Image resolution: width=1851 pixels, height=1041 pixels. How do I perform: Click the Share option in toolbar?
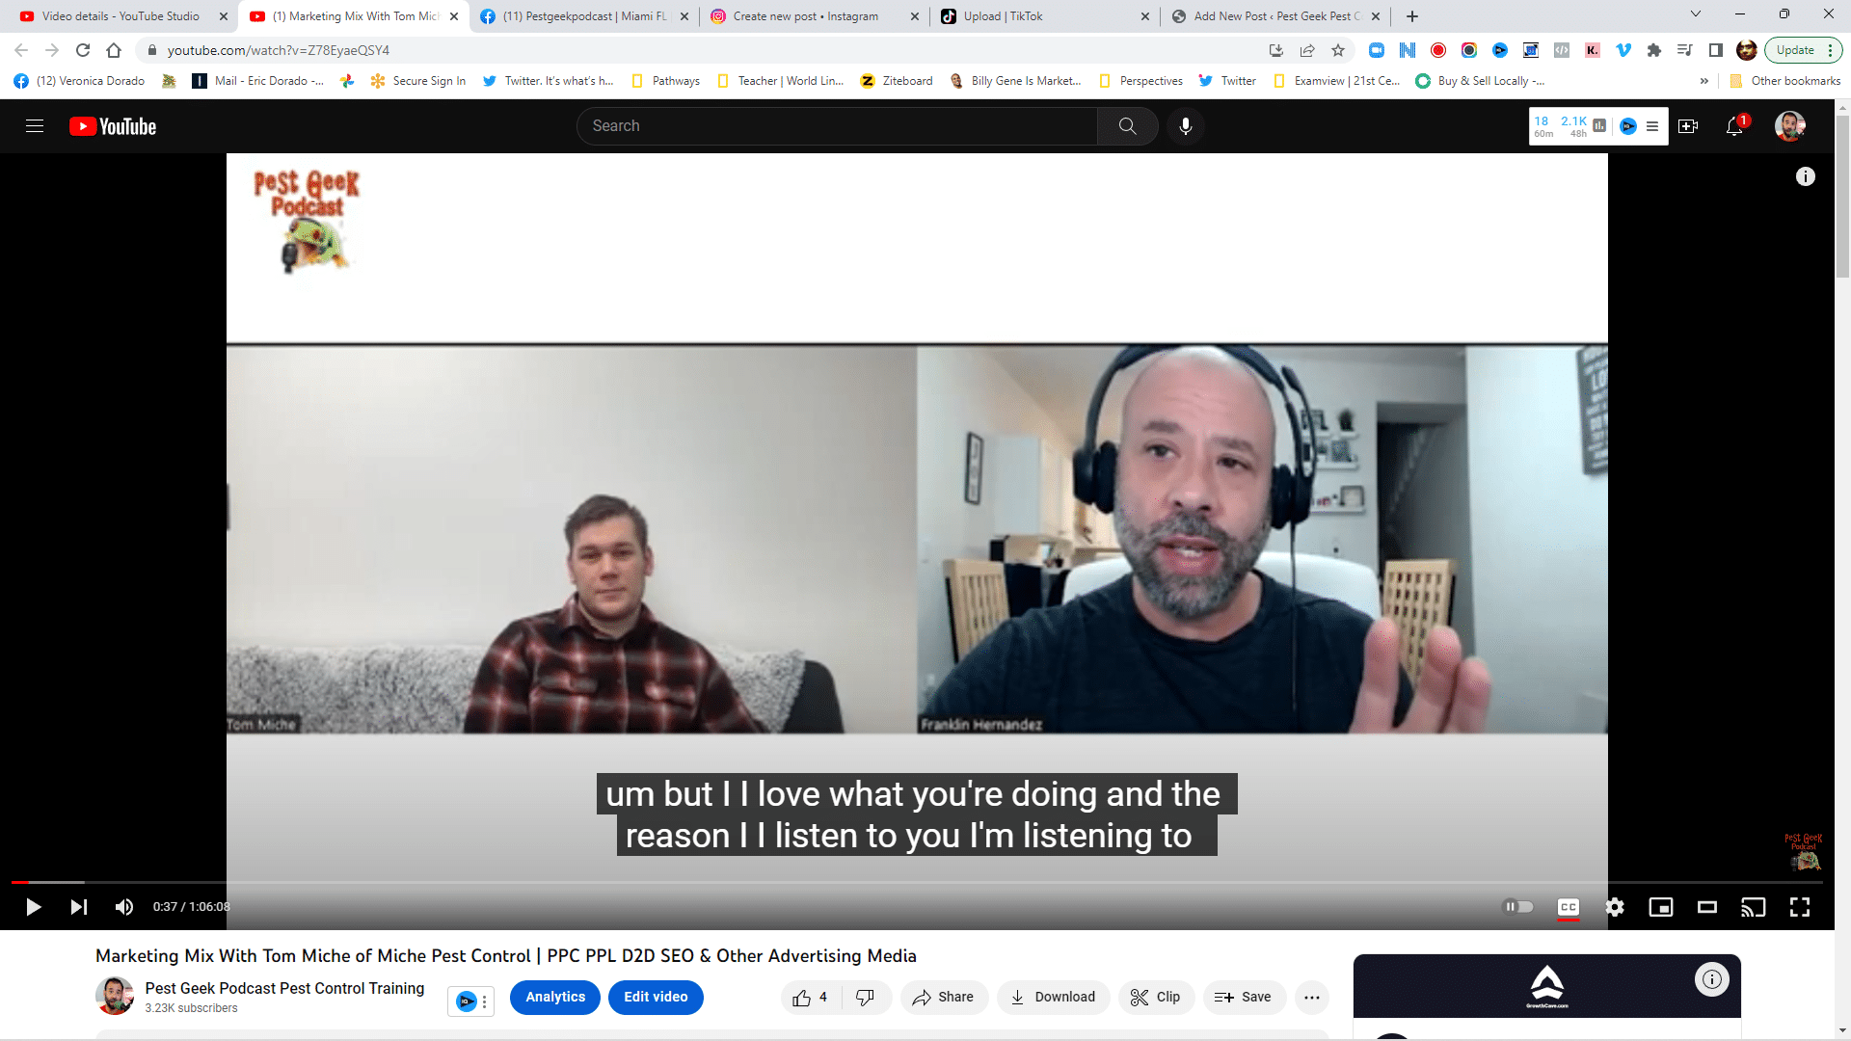click(x=941, y=997)
